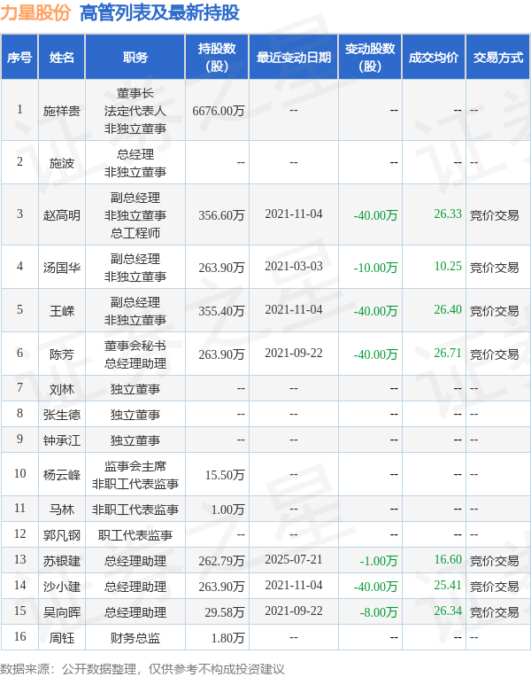Click the name 施祥贵

(62, 111)
